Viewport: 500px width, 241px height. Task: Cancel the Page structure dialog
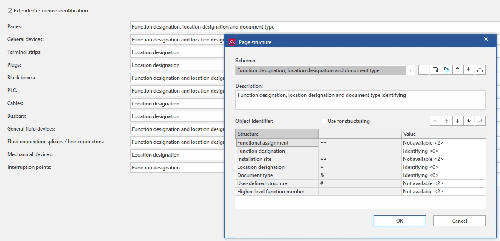[459, 221]
